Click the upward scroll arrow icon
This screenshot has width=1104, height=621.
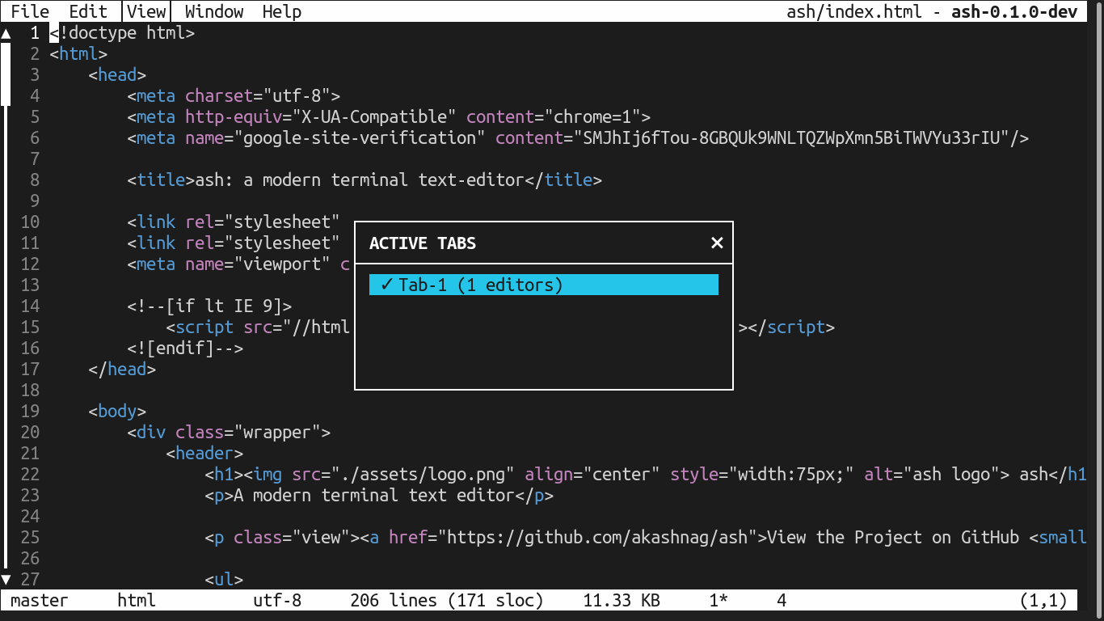coord(6,33)
